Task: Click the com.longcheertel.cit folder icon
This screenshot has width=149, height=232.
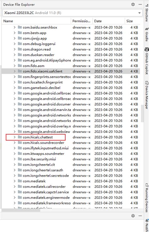Action: (x=20, y=165)
